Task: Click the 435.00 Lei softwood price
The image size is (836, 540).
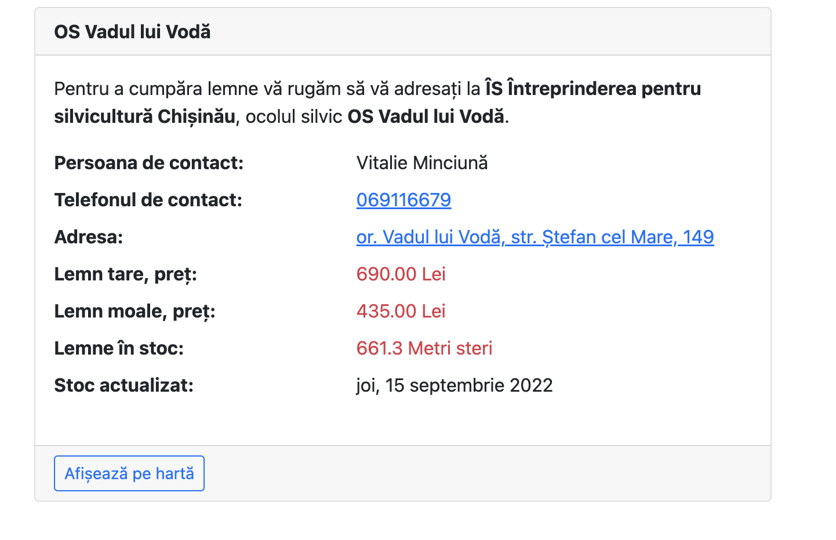Action: tap(401, 311)
